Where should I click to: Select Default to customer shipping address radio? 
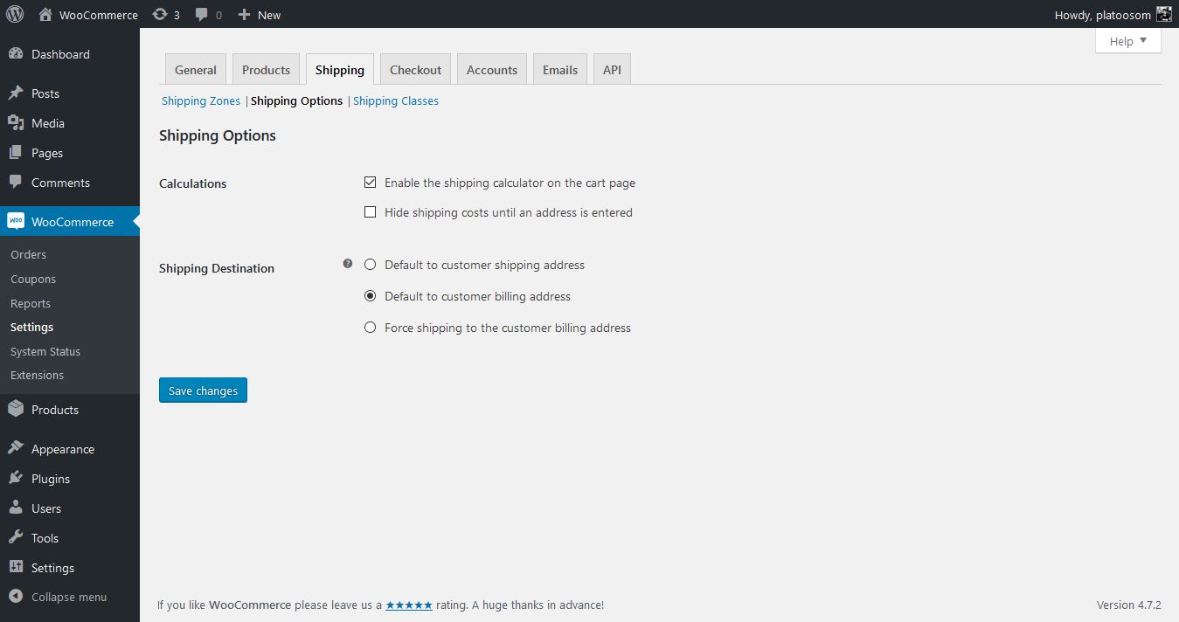(370, 265)
